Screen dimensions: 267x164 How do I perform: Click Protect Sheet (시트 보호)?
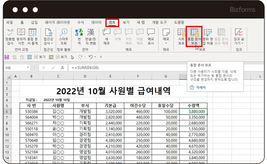[x=181, y=36]
